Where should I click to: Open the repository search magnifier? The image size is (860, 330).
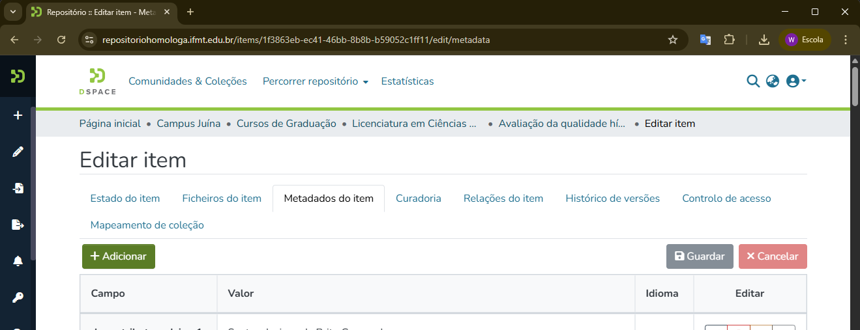pyautogui.click(x=753, y=81)
